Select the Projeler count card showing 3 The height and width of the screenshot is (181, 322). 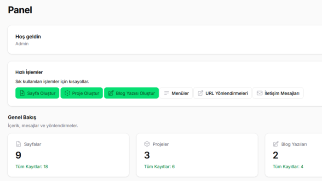(197, 155)
